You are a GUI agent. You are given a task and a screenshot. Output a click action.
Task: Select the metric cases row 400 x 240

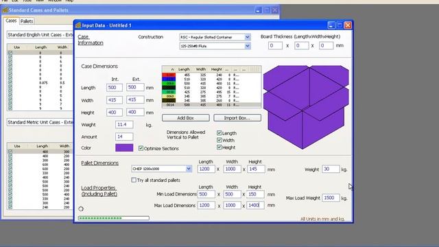(40, 177)
